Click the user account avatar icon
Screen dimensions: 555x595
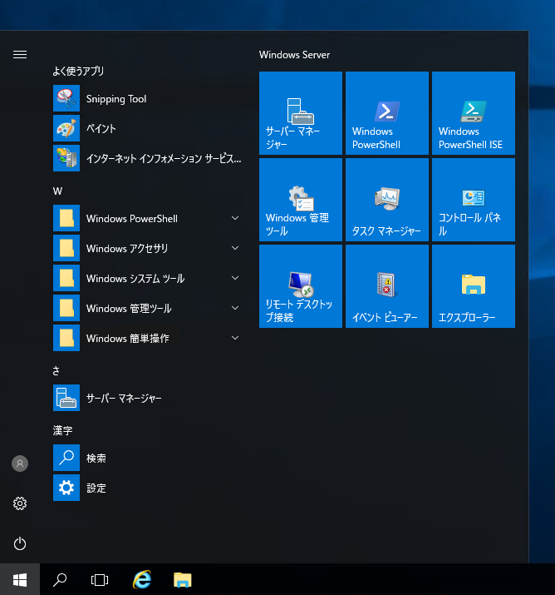click(20, 464)
